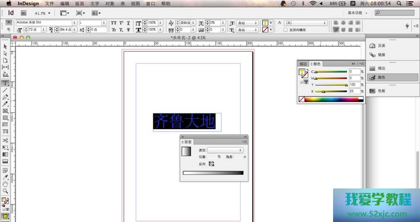Pick the Scissors tool
The width and height of the screenshot is (420, 222).
coord(5,140)
